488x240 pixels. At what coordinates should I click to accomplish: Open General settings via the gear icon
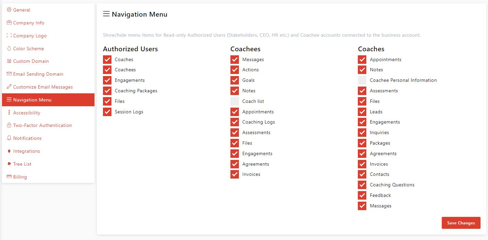pos(9,10)
